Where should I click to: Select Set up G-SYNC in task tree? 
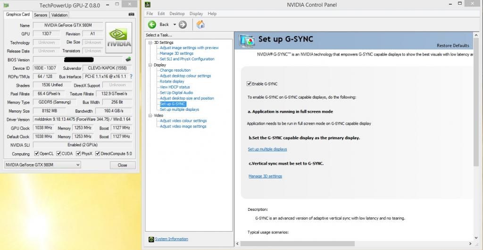[173, 104]
